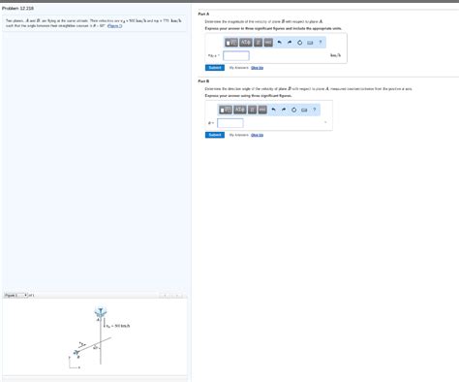
Task: Redo the entry in Part A toolbar
Action: [x=290, y=43]
